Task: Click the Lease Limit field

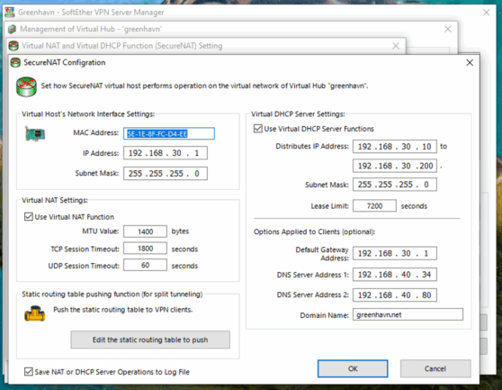Action: (374, 205)
